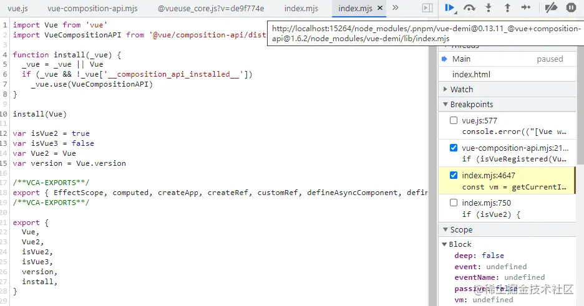The width and height of the screenshot is (584, 306).
Task: Toggle the navigator sidebar pane icon
Action: point(427,8)
